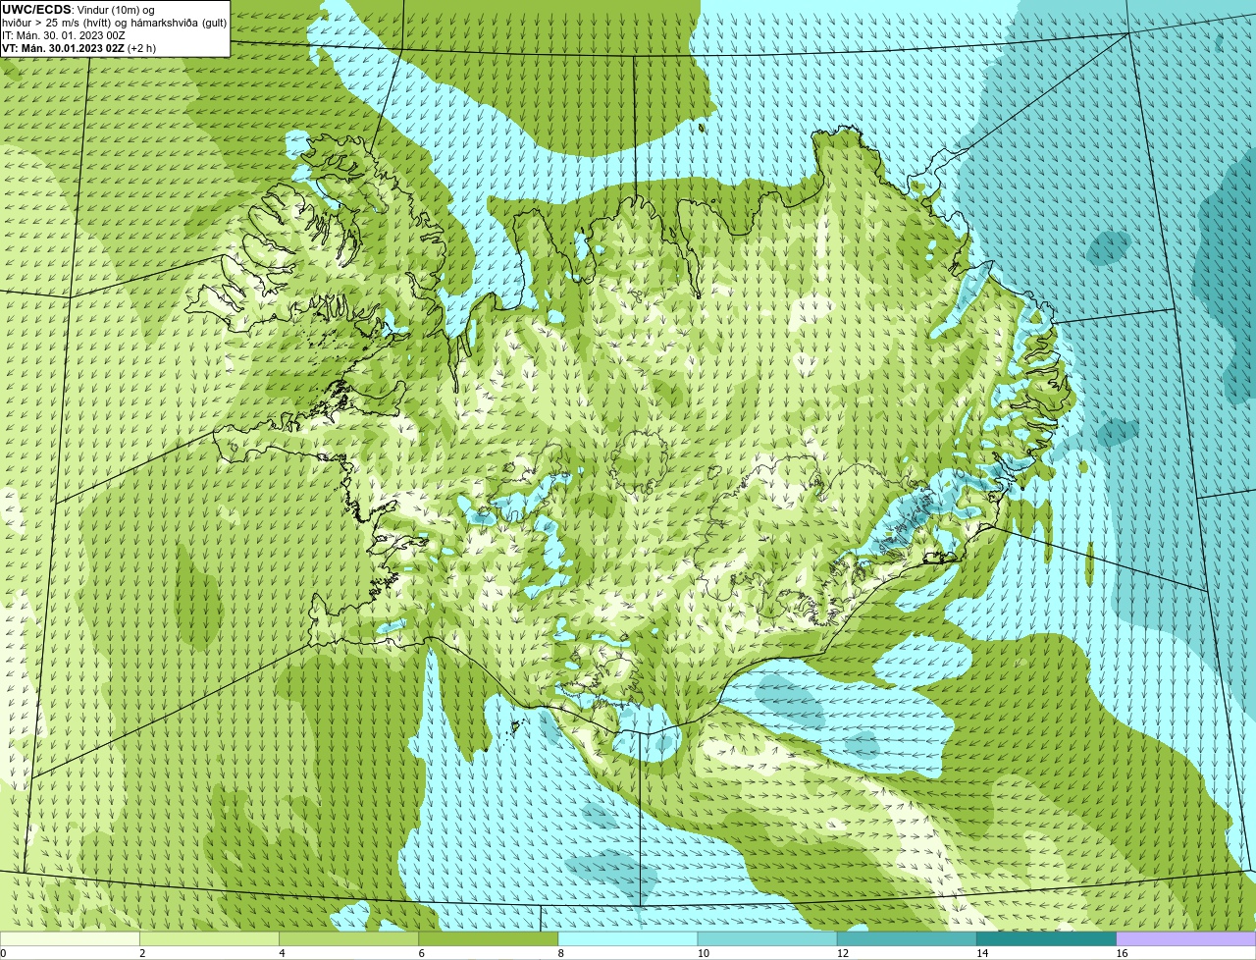This screenshot has width=1256, height=960.
Task: Click the legend scale label '4'
Action: 282,953
